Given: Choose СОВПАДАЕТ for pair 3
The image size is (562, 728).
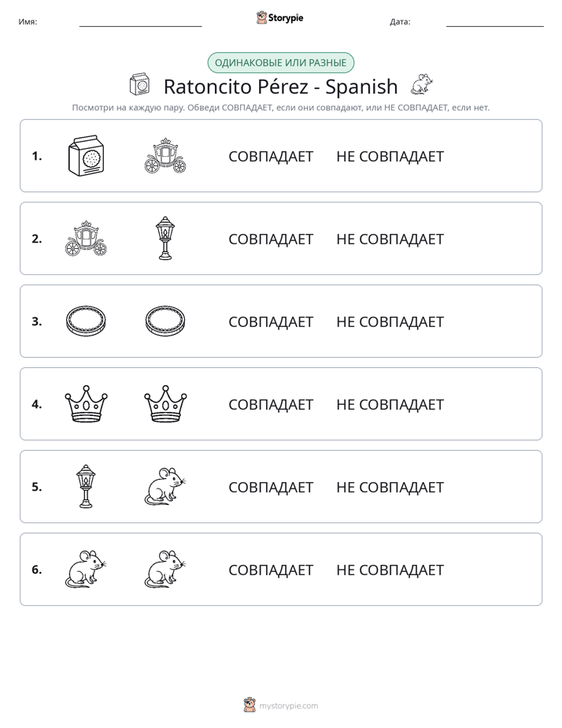Looking at the screenshot, I should (x=271, y=321).
